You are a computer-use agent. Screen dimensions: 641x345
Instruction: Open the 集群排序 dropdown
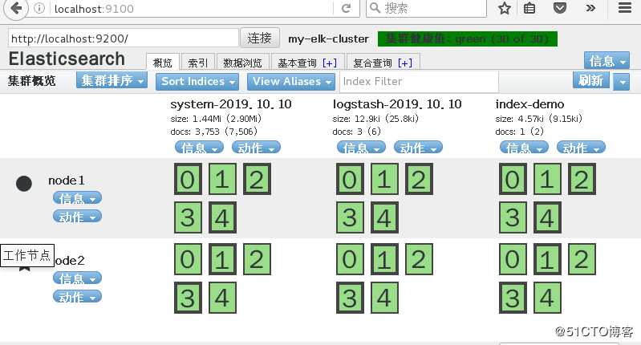click(112, 80)
